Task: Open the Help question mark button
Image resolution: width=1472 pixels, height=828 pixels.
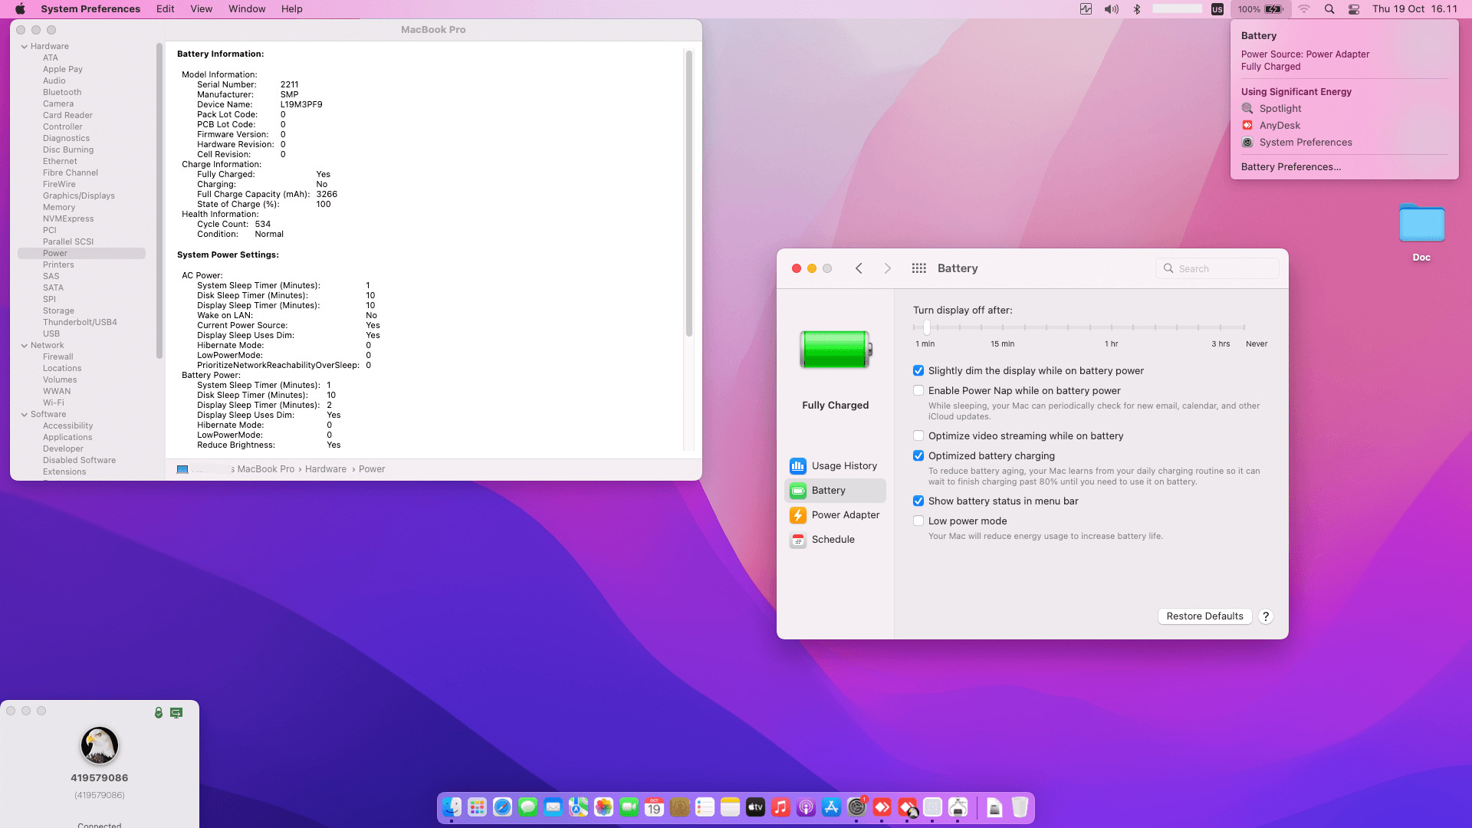Action: point(1266,616)
